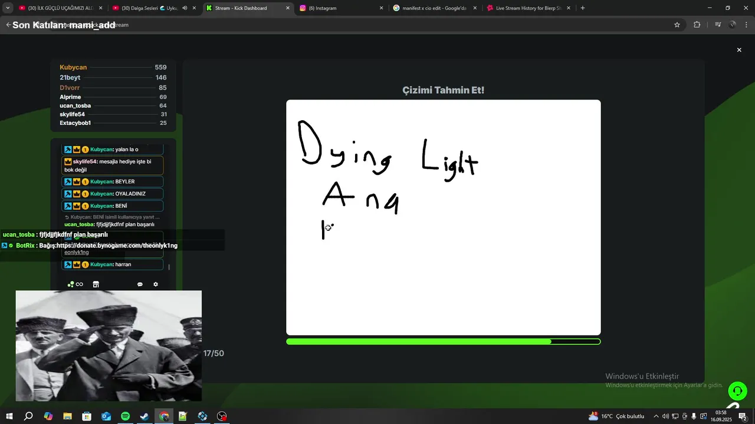Open the media control icon in toolbar
This screenshot has height=424, width=755.
(x=718, y=25)
